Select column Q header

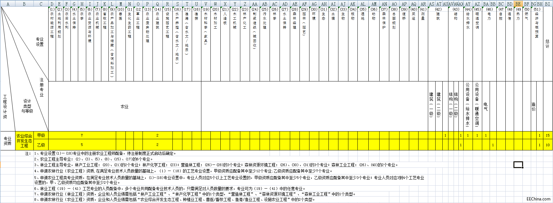click(x=157, y=4)
